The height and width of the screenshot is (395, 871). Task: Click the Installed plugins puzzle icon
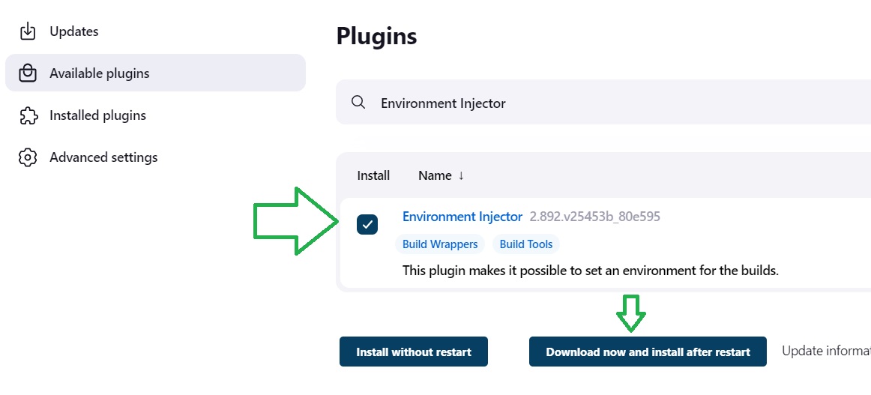pos(28,115)
